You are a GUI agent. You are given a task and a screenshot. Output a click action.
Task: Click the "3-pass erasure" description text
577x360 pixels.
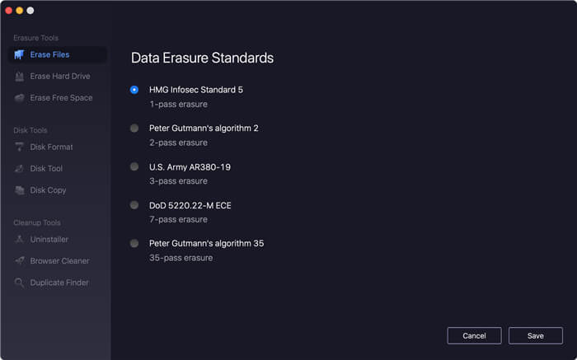179,181
